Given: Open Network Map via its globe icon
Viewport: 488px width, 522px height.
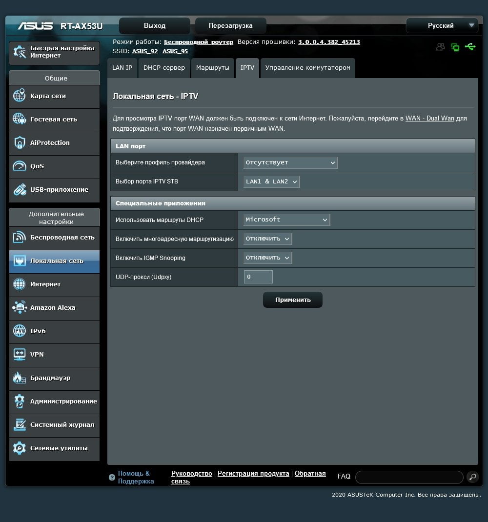Looking at the screenshot, I should (x=20, y=96).
